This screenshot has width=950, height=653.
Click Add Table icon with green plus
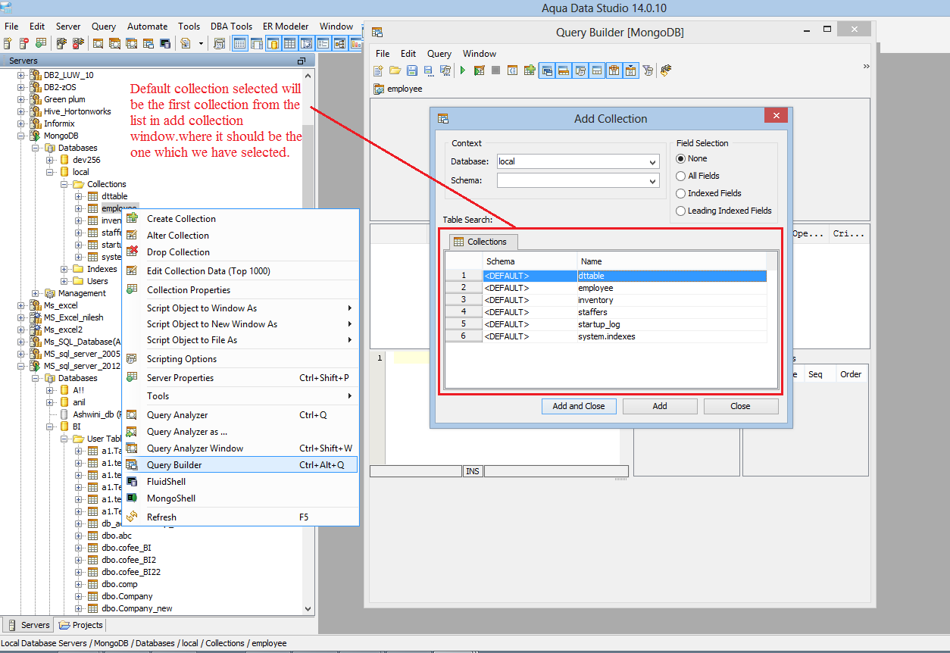[530, 70]
